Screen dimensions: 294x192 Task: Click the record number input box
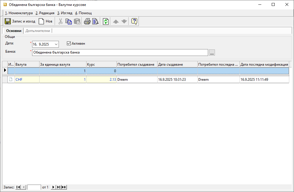click(x=34, y=187)
